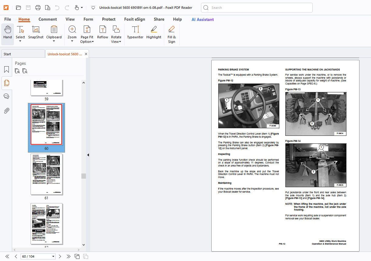Open the Attachments paperclip panel

click(6, 110)
